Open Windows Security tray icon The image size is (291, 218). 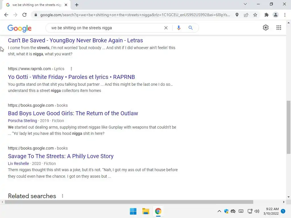coord(226,211)
